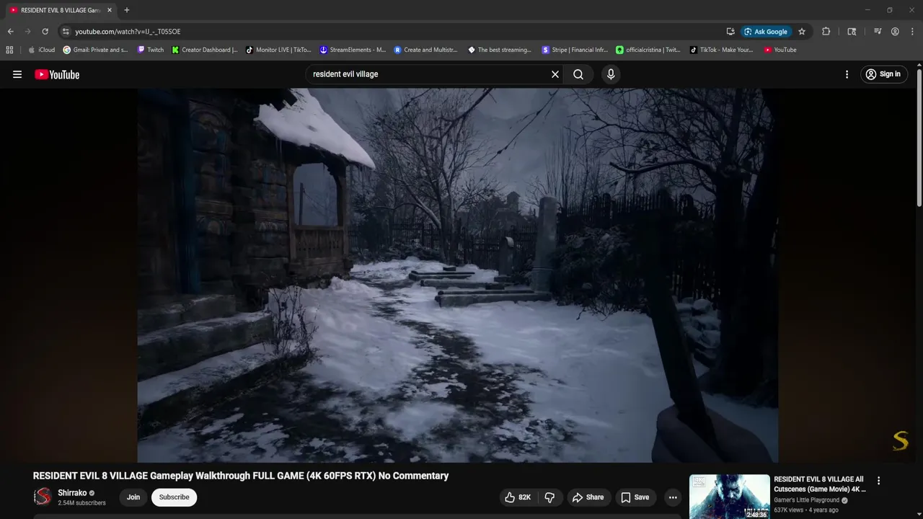Subscribe to Shirrako channel
This screenshot has height=519, width=923.
[174, 497]
